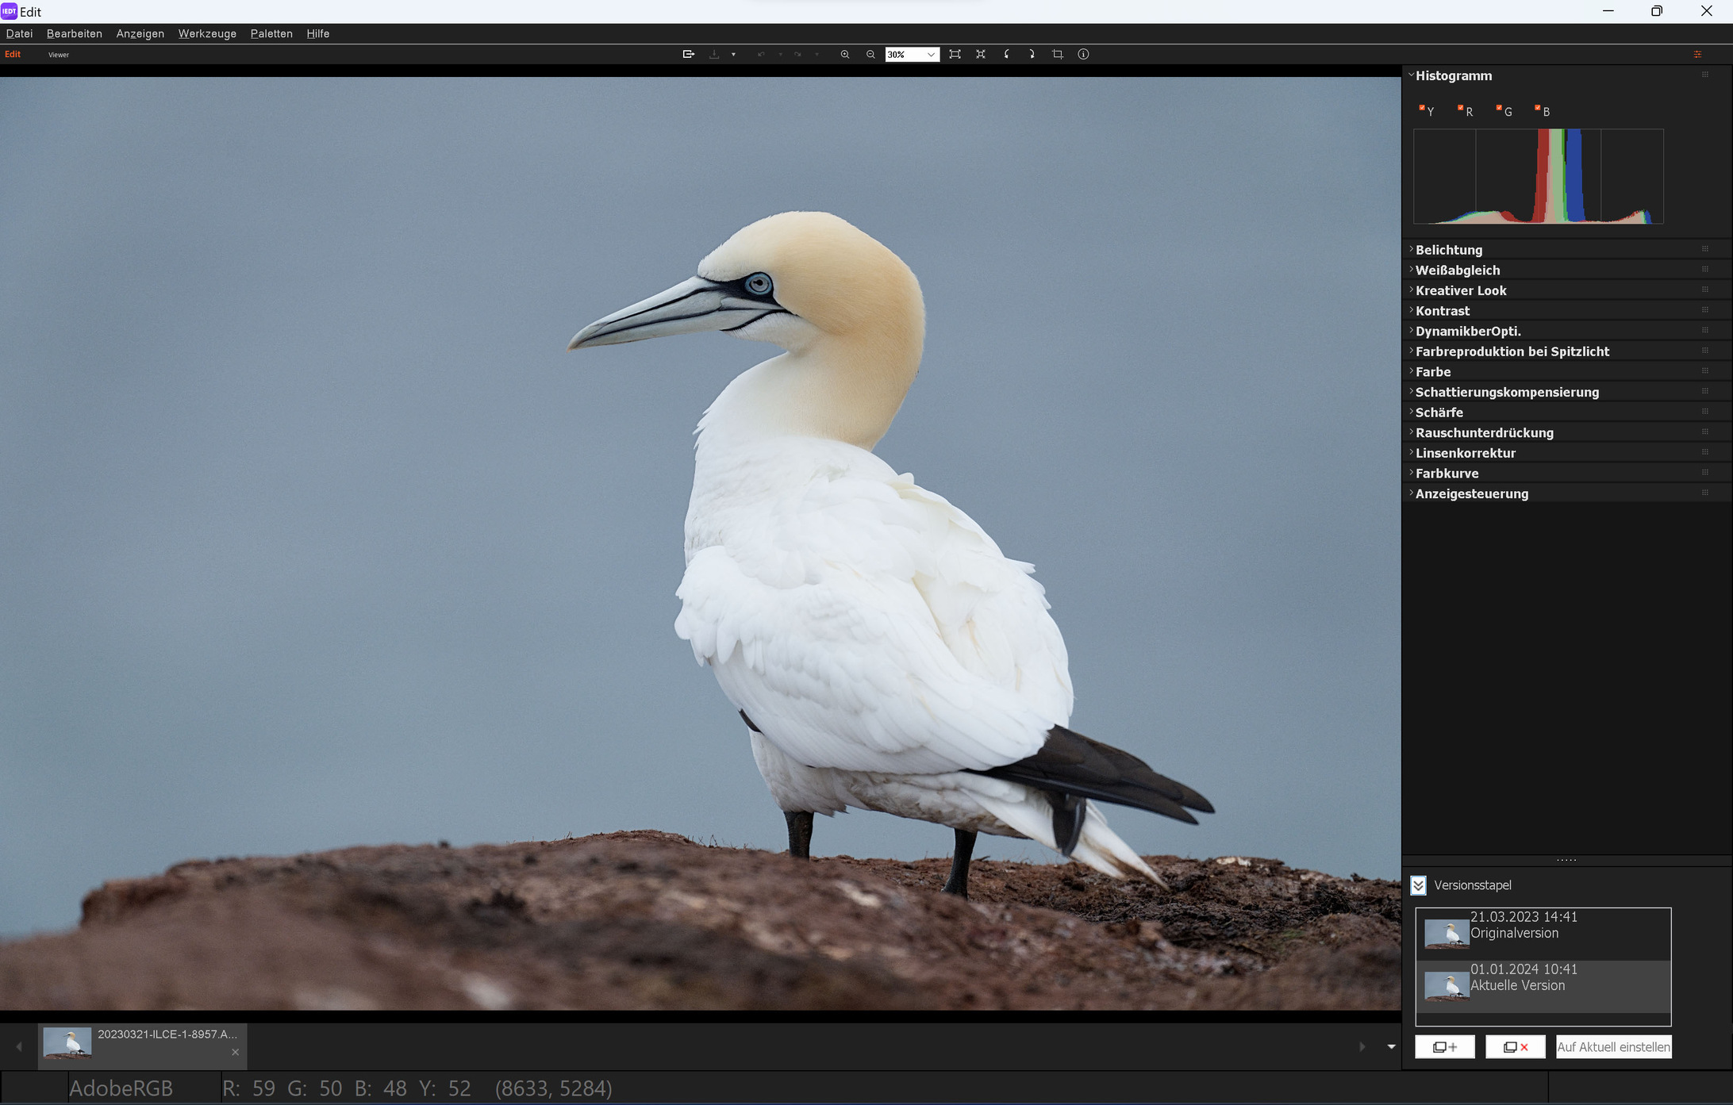Rotate image counterclockwise

pos(1006,55)
